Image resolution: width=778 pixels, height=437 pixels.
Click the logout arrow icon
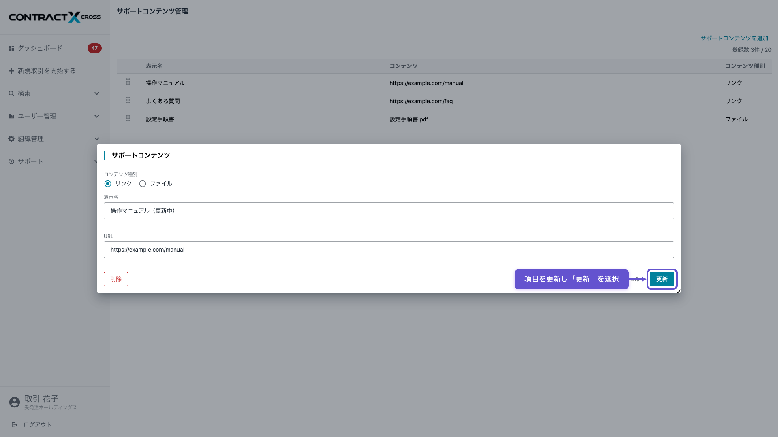click(15, 425)
